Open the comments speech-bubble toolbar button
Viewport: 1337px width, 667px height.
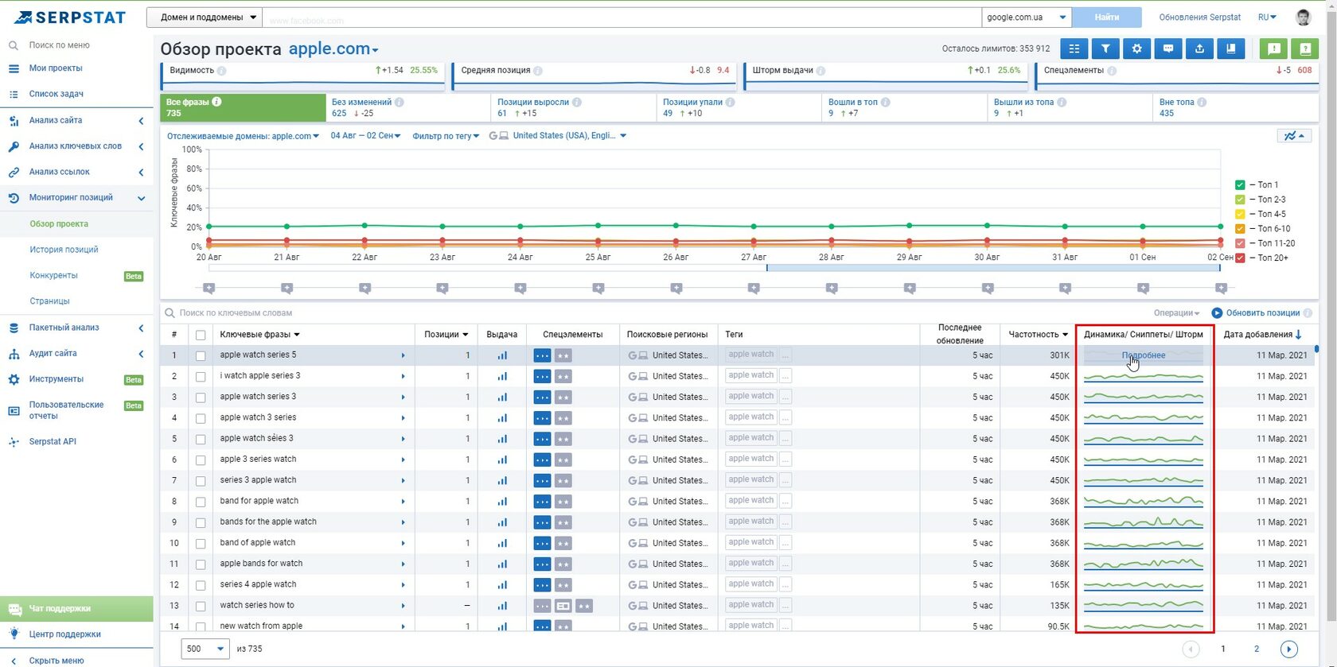pyautogui.click(x=1168, y=48)
